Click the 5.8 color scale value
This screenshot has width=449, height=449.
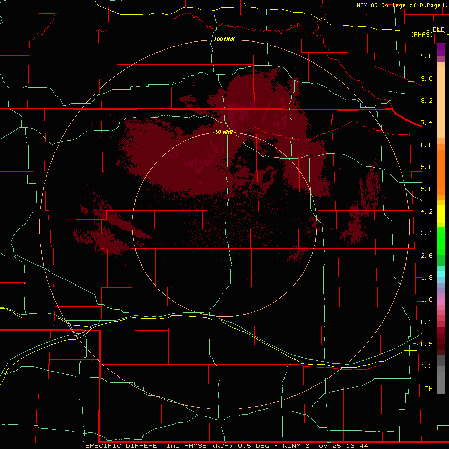(427, 167)
